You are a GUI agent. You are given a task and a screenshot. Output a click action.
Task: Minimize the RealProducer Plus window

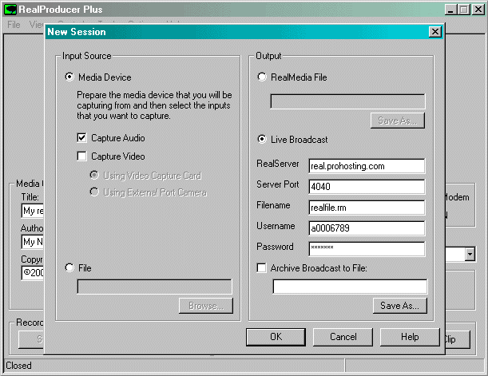click(450, 10)
